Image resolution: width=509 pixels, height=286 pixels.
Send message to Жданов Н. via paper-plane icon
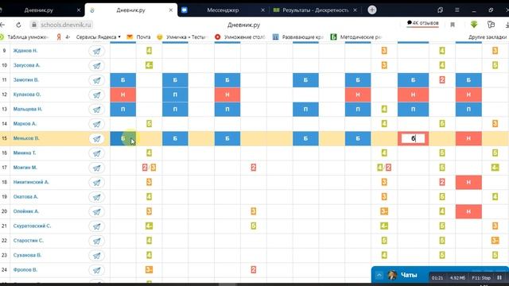click(x=97, y=51)
